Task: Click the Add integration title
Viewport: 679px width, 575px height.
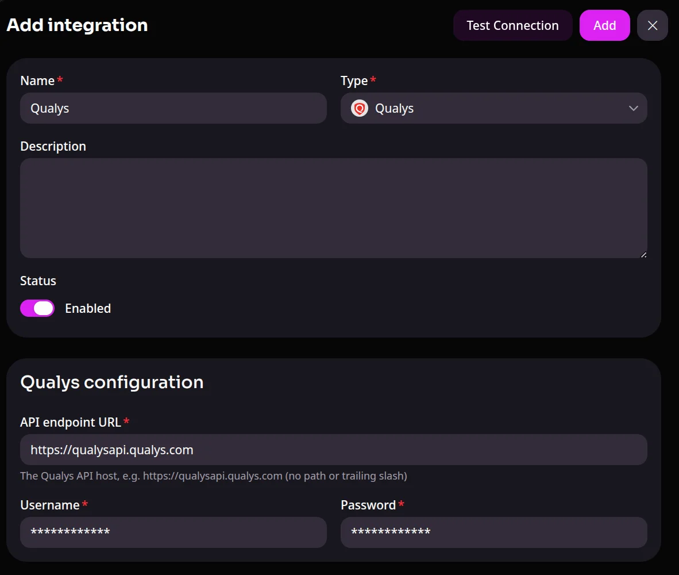Action: (77, 25)
